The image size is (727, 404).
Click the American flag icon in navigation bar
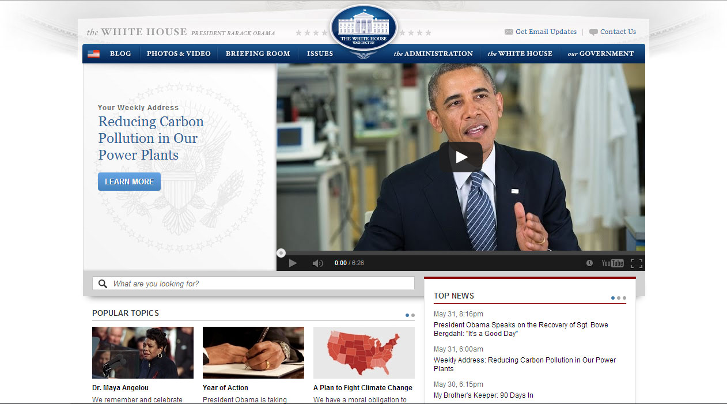pos(93,54)
